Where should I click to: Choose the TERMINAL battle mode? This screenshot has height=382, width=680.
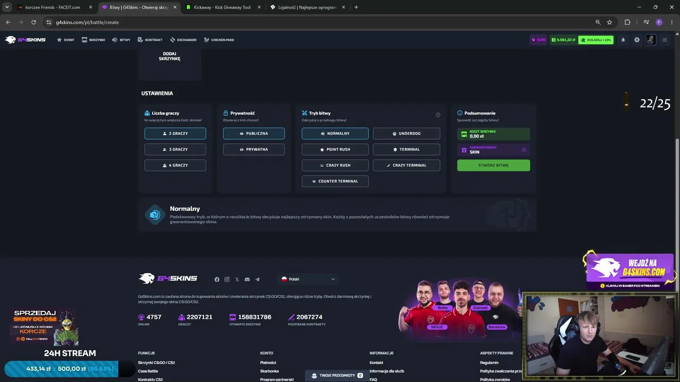tap(406, 150)
